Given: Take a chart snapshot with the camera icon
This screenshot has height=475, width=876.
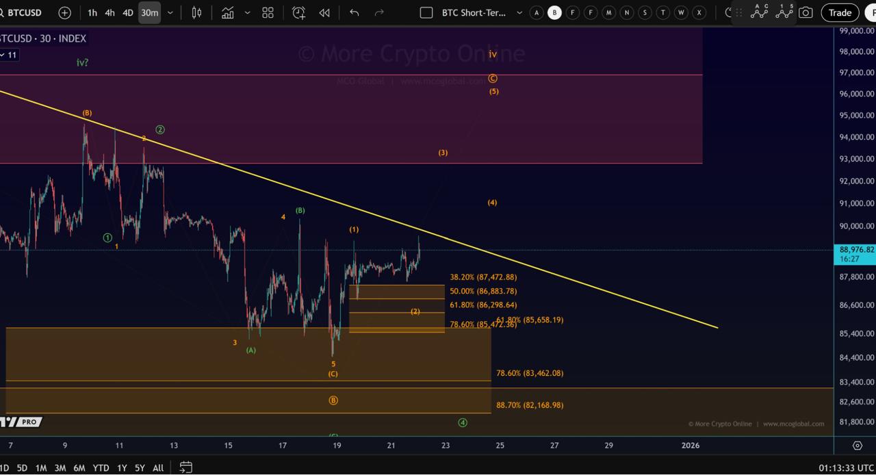Looking at the screenshot, I should tap(806, 12).
